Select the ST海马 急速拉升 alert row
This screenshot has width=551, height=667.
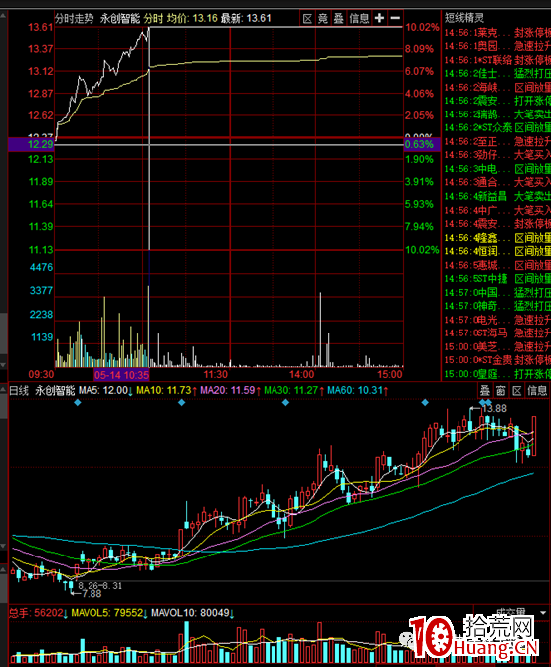coord(497,333)
